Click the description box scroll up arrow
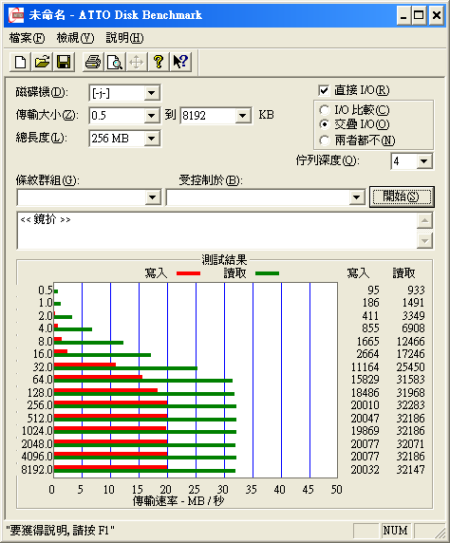Image resolution: width=450 pixels, height=543 pixels. (x=424, y=220)
